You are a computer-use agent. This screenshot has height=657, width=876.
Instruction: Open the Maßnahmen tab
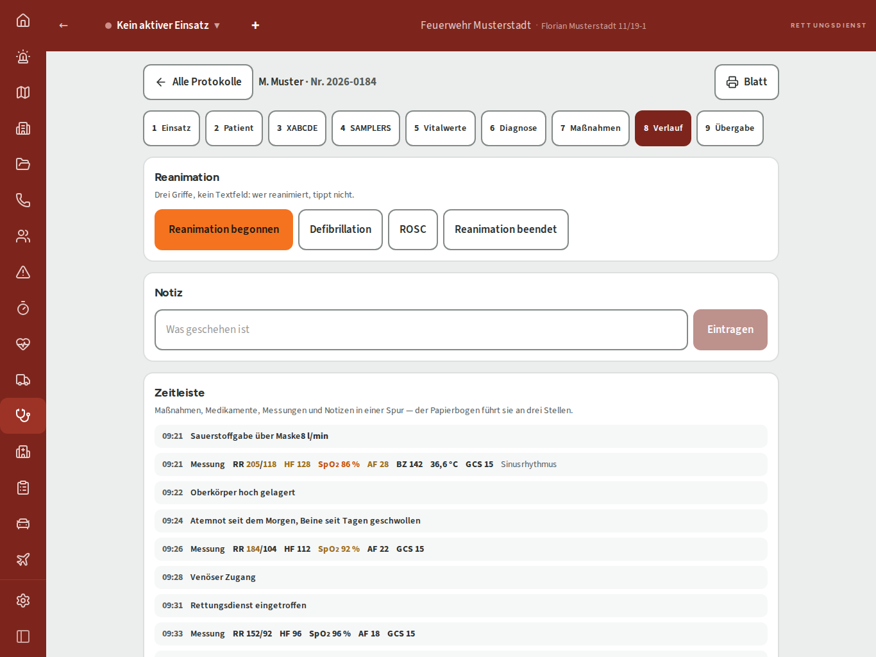pyautogui.click(x=591, y=128)
